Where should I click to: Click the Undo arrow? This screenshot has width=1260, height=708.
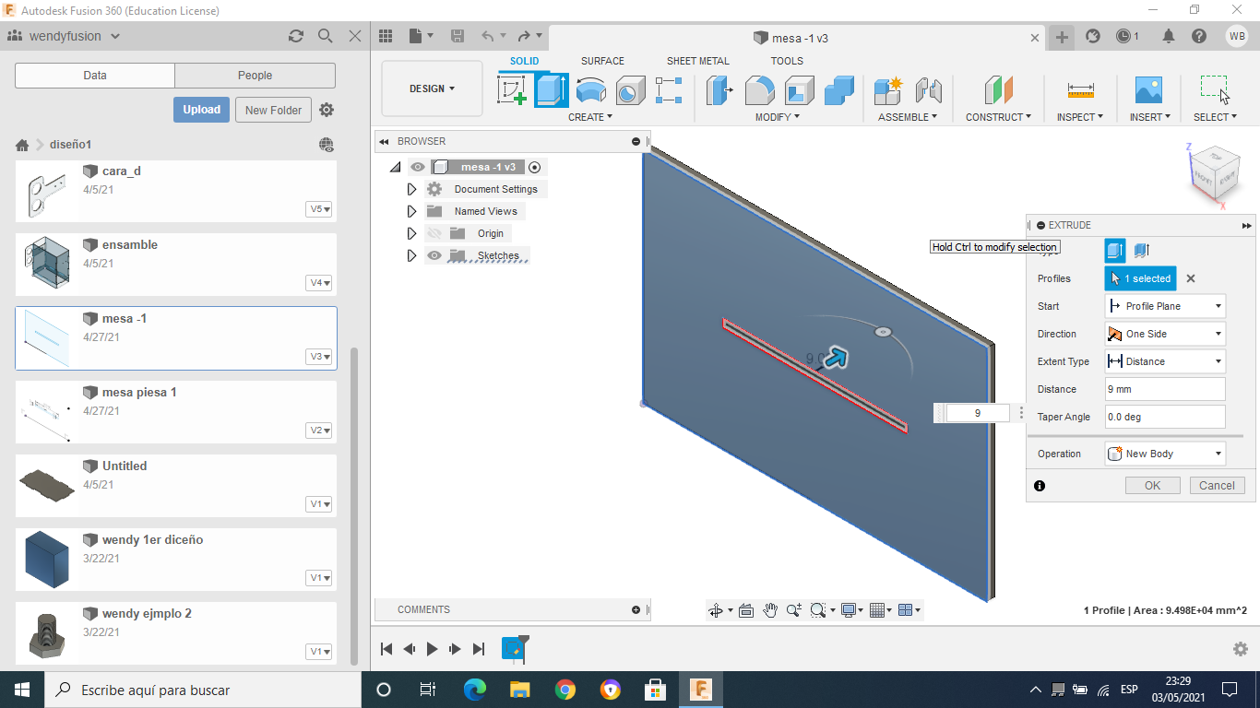coord(488,36)
